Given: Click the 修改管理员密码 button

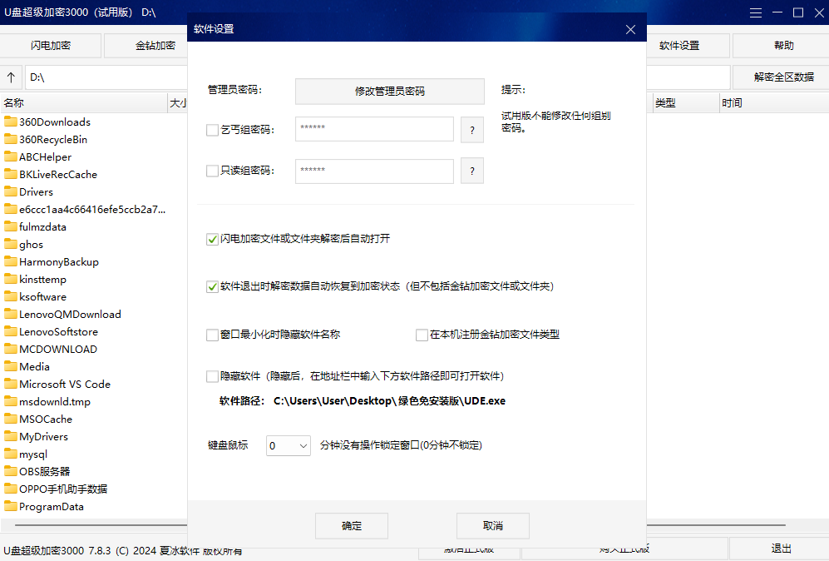Looking at the screenshot, I should click(x=389, y=91).
